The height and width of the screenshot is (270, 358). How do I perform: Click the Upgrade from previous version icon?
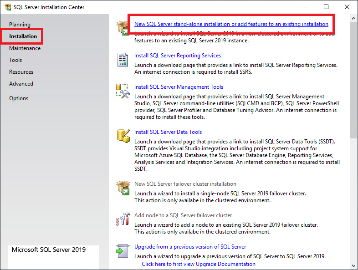[123, 250]
